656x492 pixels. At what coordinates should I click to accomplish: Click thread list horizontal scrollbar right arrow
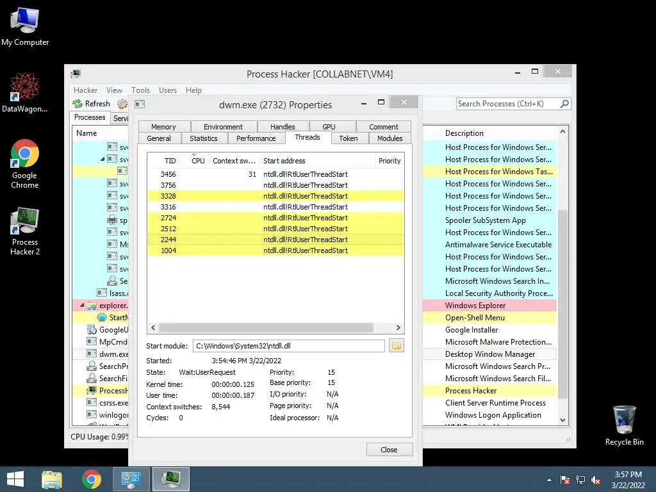(398, 327)
